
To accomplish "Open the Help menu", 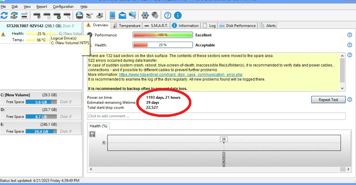I will pyautogui.click(x=84, y=7).
